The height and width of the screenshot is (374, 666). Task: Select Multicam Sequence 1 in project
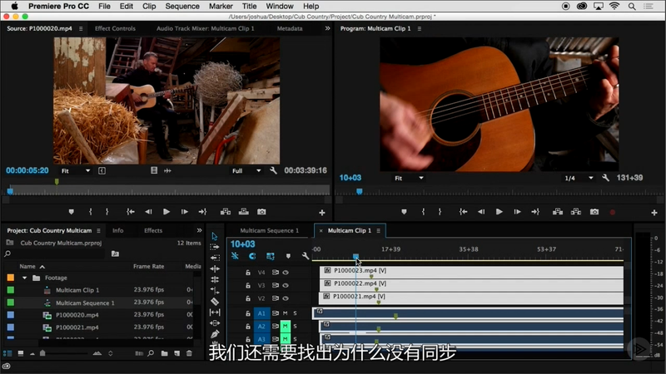85,303
